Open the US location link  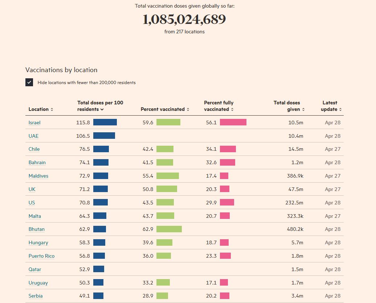[x=32, y=203]
